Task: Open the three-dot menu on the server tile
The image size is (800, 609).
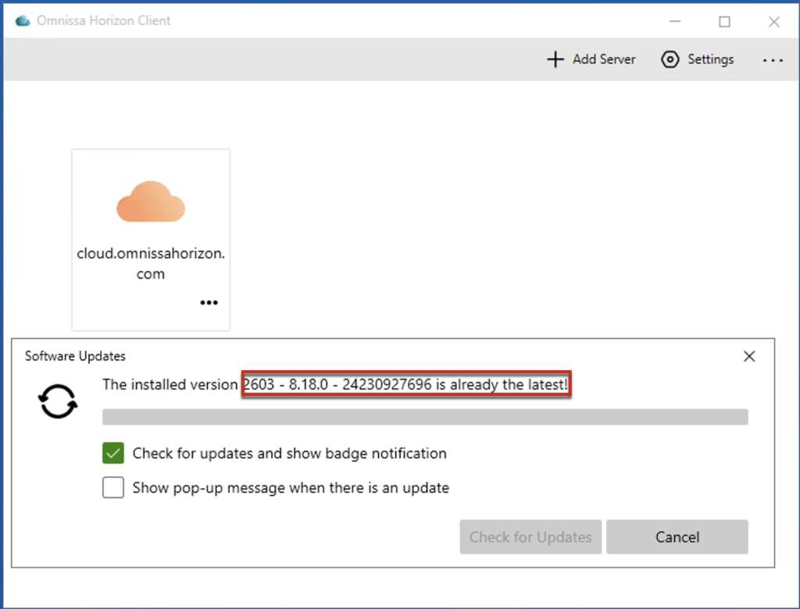Action: pyautogui.click(x=209, y=303)
